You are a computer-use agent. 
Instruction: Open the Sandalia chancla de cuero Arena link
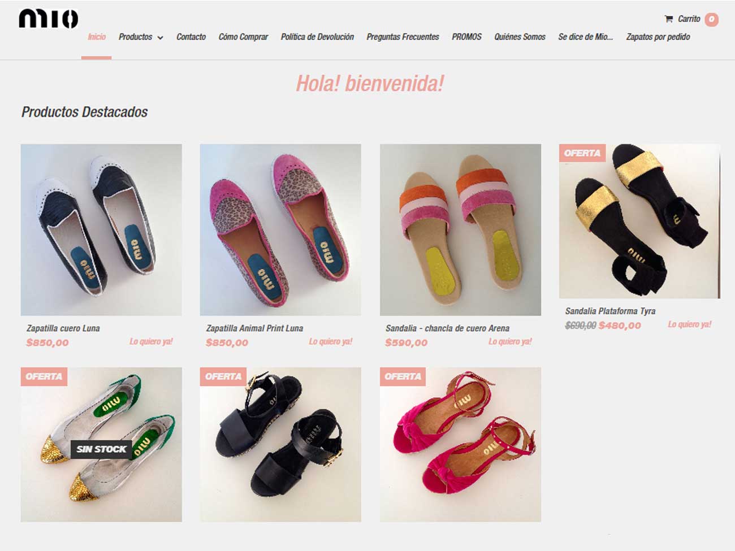tap(447, 328)
